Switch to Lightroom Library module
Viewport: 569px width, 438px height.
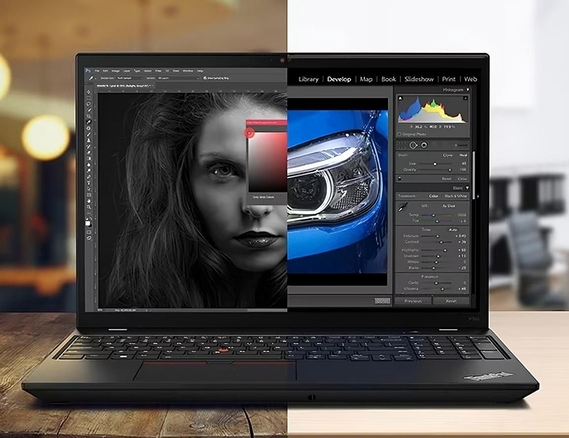(309, 79)
